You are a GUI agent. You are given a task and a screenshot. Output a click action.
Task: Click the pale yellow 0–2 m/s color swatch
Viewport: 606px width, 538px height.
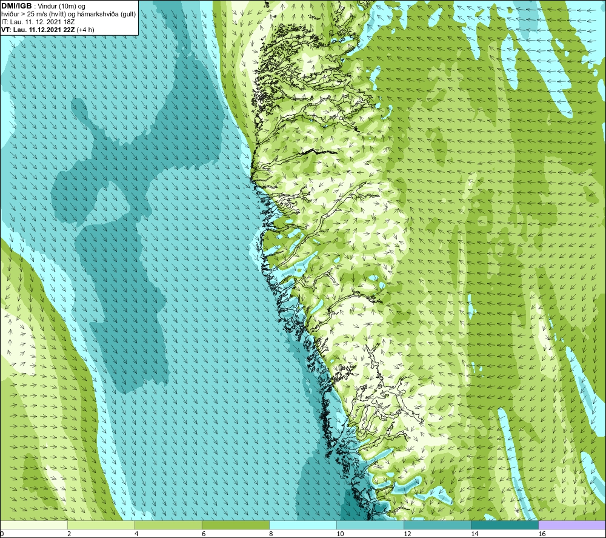[34, 525]
